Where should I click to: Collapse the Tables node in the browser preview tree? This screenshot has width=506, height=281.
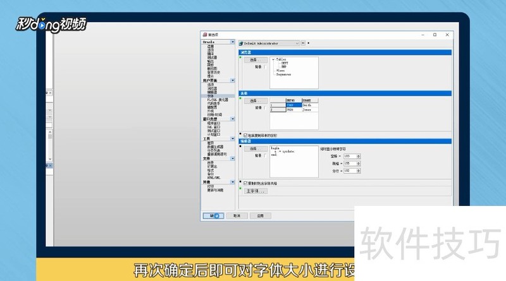pos(273,59)
